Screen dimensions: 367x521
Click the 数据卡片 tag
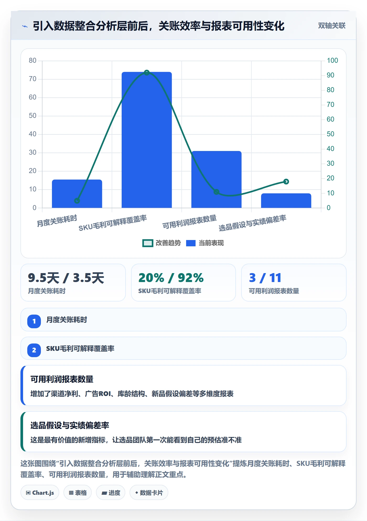[x=149, y=493]
